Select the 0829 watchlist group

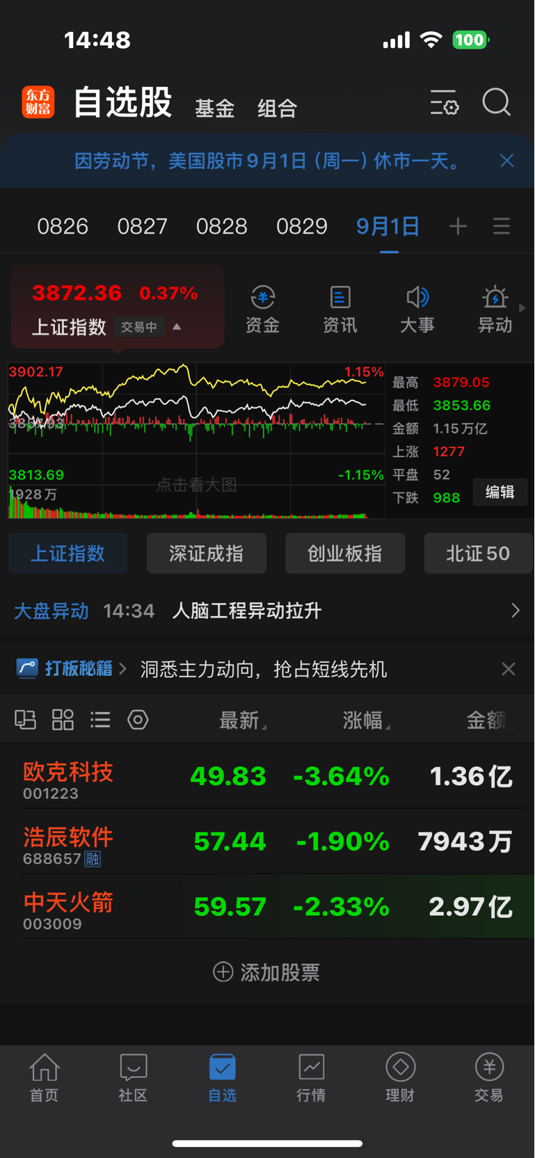pyautogui.click(x=301, y=226)
